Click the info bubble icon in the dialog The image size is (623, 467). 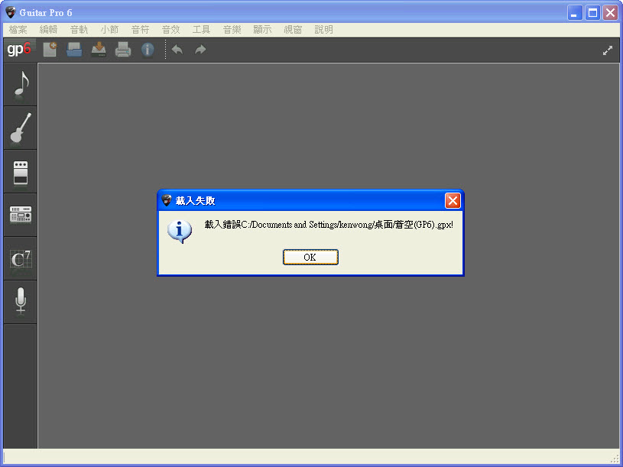[180, 232]
